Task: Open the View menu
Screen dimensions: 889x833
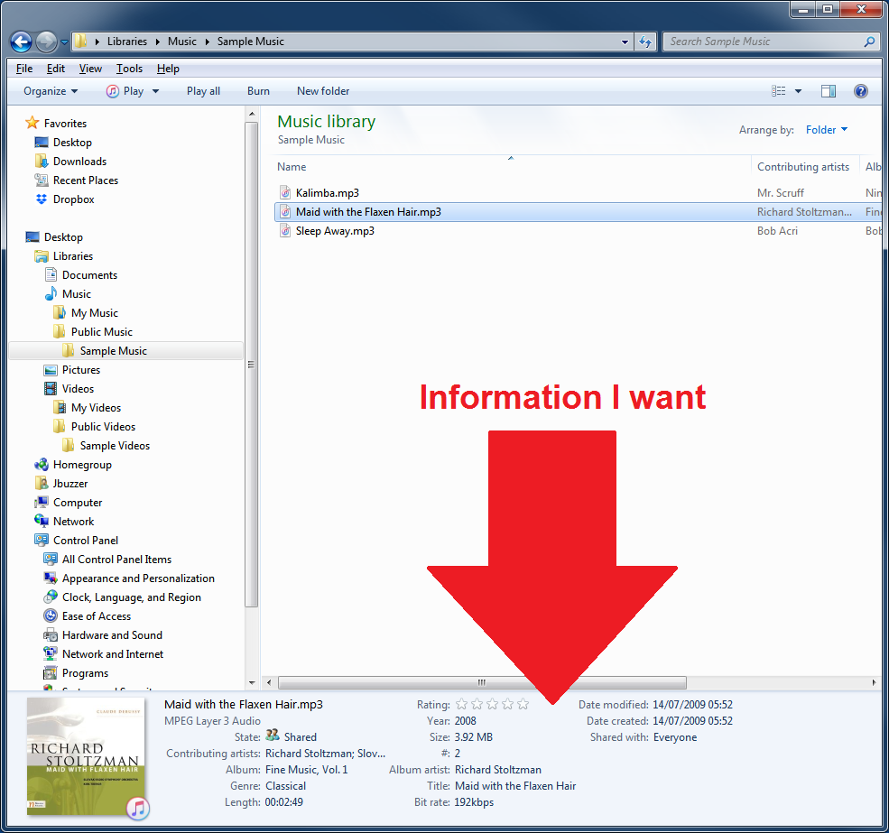Action: (x=90, y=69)
